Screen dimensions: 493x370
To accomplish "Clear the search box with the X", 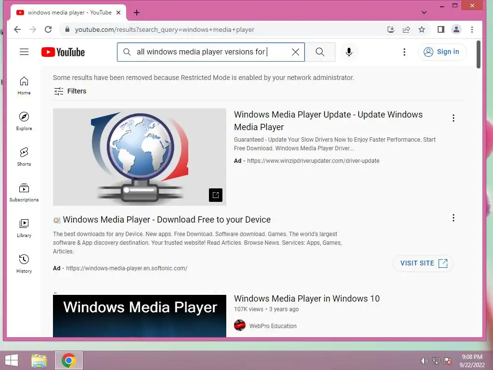I will [x=295, y=52].
